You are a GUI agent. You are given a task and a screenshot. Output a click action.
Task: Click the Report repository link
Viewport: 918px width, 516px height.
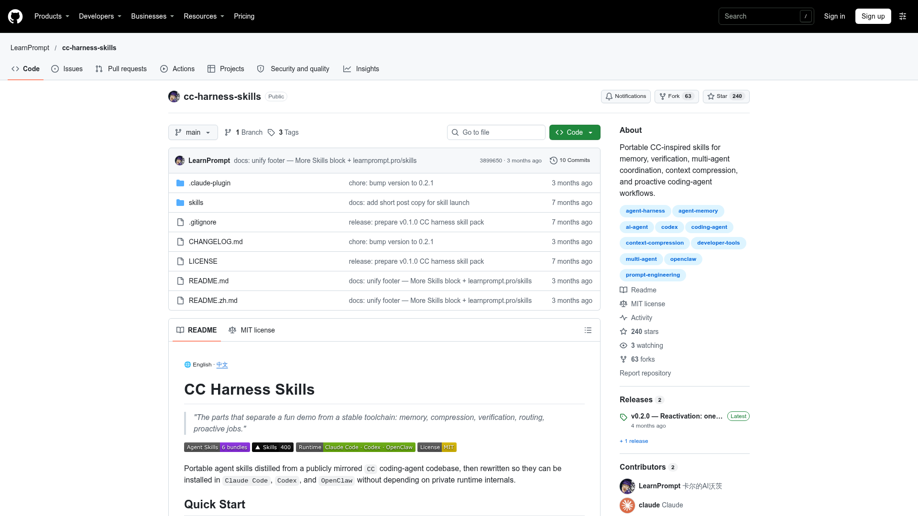645,373
